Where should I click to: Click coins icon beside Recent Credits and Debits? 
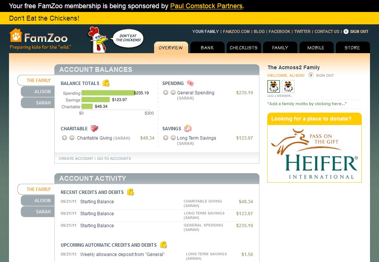point(130,192)
